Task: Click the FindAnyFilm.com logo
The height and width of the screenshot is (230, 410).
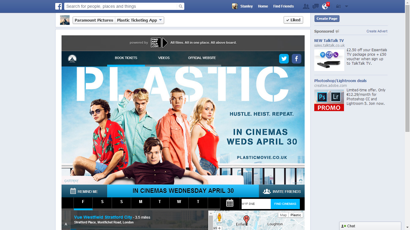Action: 159,43
